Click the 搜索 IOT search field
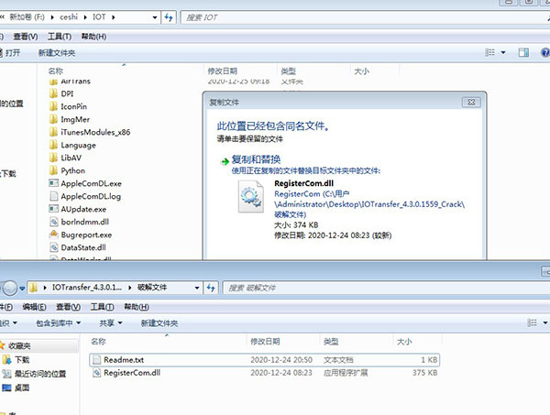The width and height of the screenshot is (550, 415). click(x=365, y=17)
